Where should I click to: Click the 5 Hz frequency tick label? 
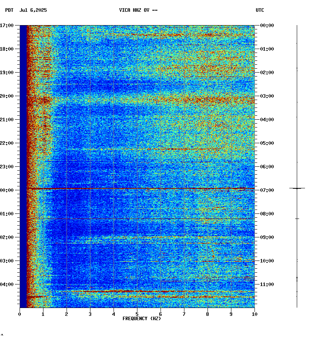(x=137, y=314)
